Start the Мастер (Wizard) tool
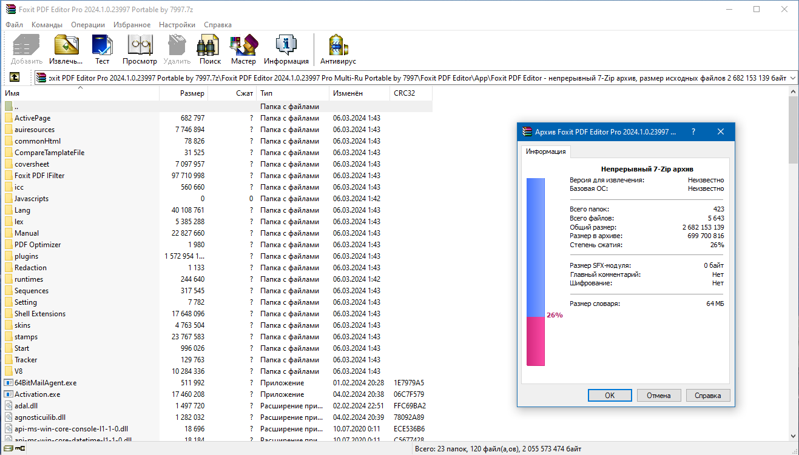Screen dimensions: 799x455 coord(243,46)
